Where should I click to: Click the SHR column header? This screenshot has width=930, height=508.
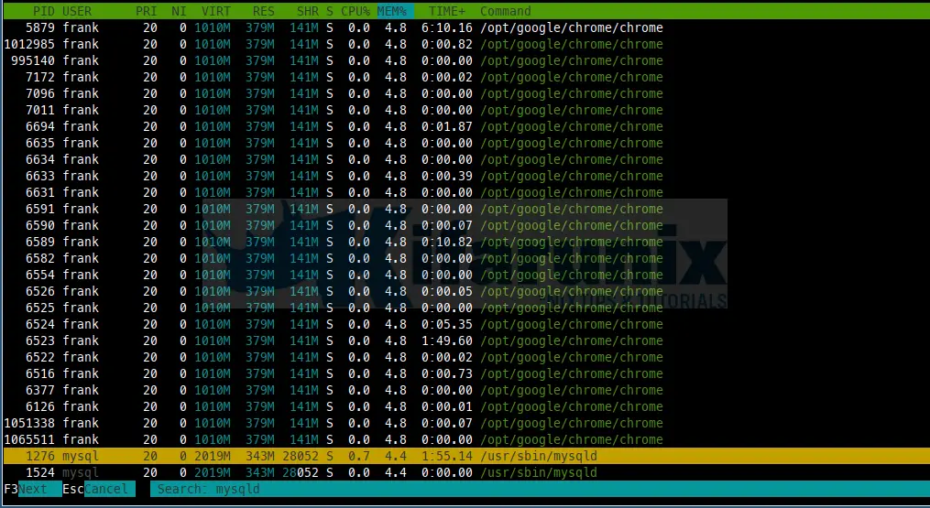point(308,11)
